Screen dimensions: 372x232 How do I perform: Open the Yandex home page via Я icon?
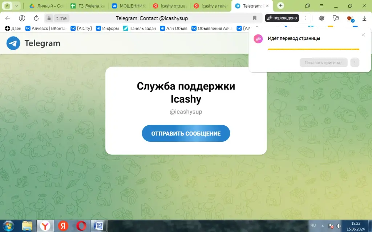point(22,18)
